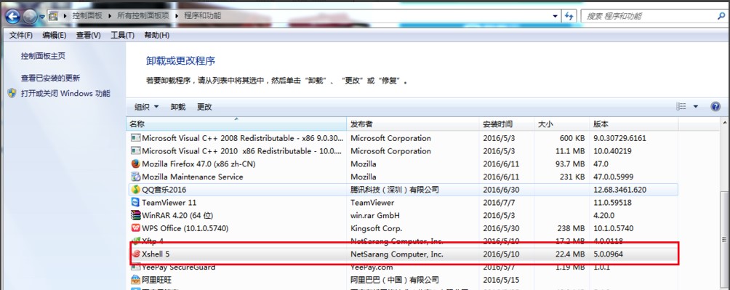Select Mozilla Firefox 47.0 (x86 zh-CN) entry
The height and width of the screenshot is (290, 730).
click(198, 164)
